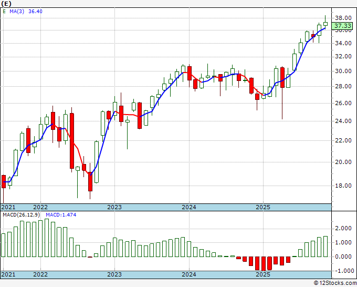The image size is (357, 287).
Task: Click the 1.000 MACD axis label
Action: pos(343,242)
